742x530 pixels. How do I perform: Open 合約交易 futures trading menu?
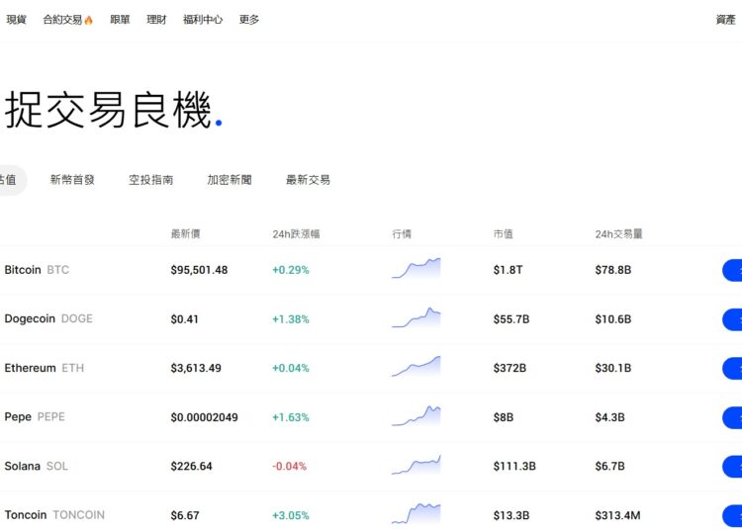tap(62, 20)
